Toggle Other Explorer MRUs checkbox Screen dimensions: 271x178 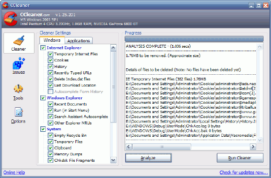click(x=50, y=123)
